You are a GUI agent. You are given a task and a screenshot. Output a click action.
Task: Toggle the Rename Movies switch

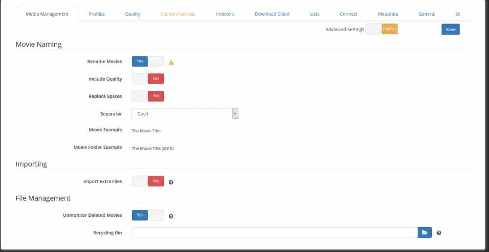(x=148, y=62)
